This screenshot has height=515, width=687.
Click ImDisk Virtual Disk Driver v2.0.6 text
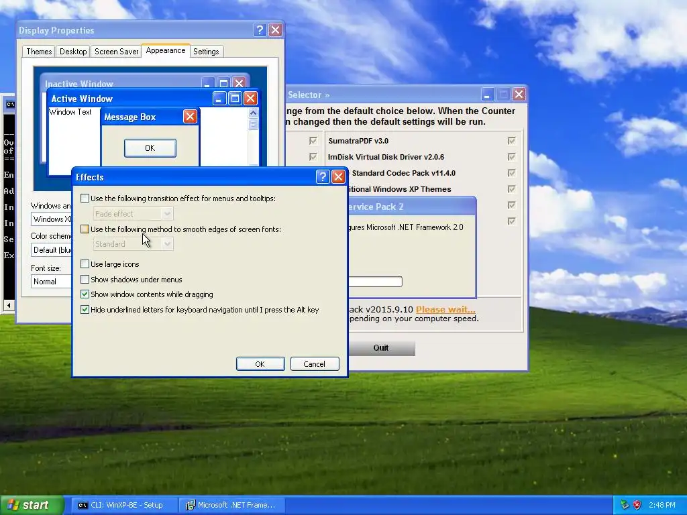386,157
